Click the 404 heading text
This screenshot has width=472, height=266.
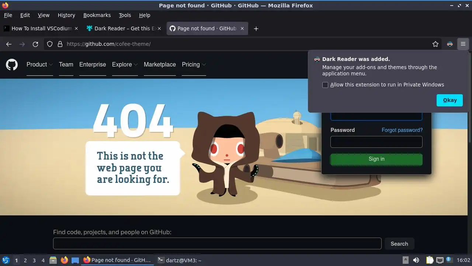133,120
